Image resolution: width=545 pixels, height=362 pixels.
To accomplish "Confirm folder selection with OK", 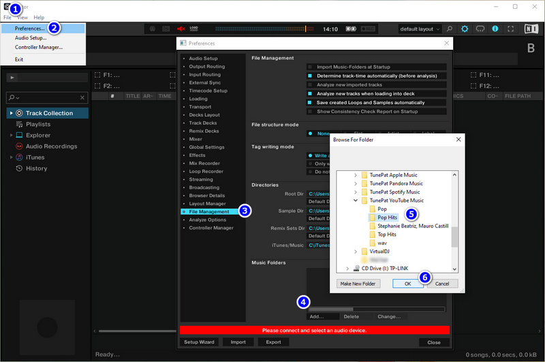I will pos(407,284).
